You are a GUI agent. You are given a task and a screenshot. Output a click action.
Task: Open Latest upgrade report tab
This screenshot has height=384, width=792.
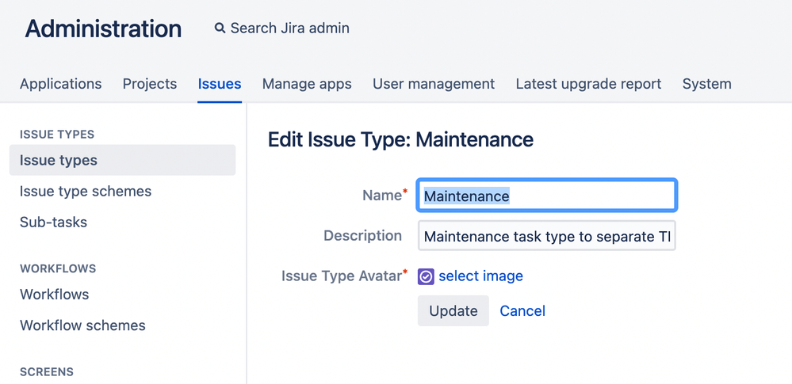point(588,84)
